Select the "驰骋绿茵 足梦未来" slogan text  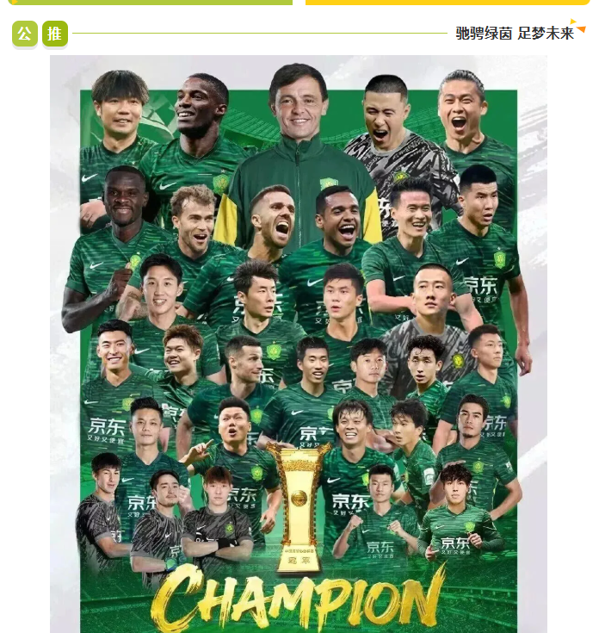(515, 34)
